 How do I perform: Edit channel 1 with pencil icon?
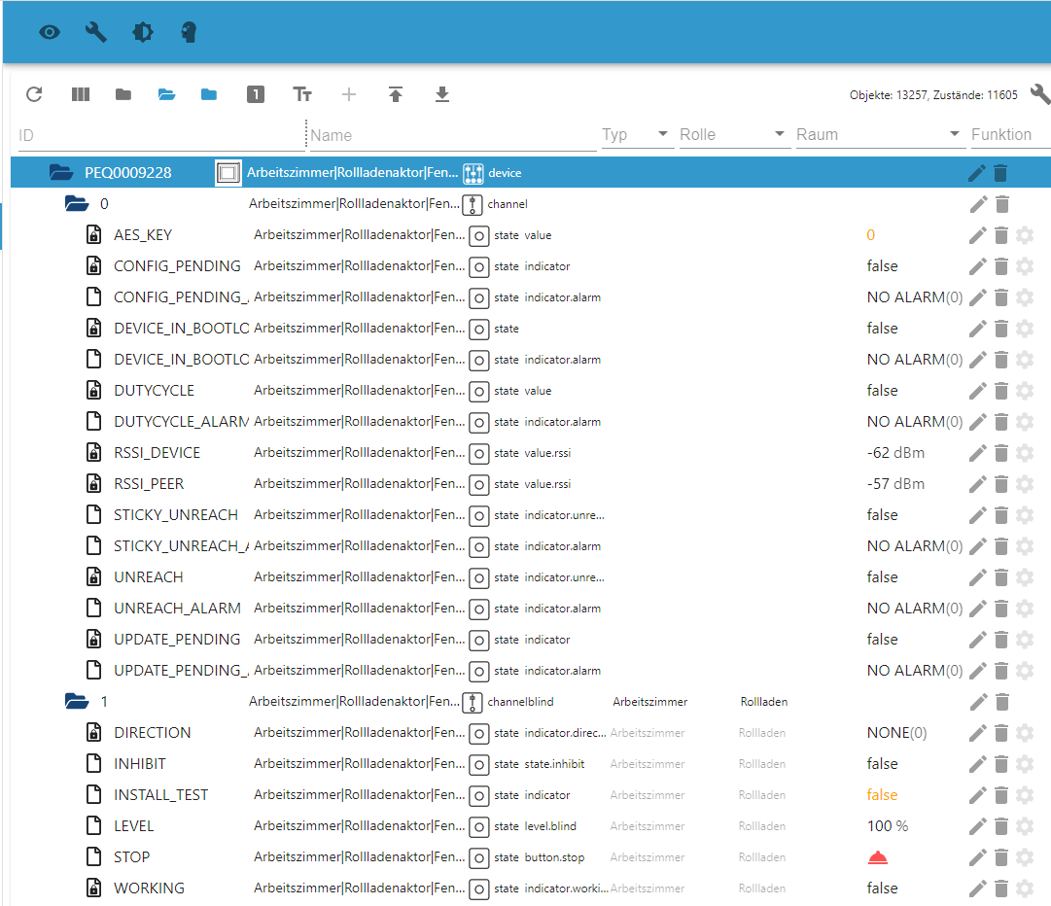(x=978, y=702)
